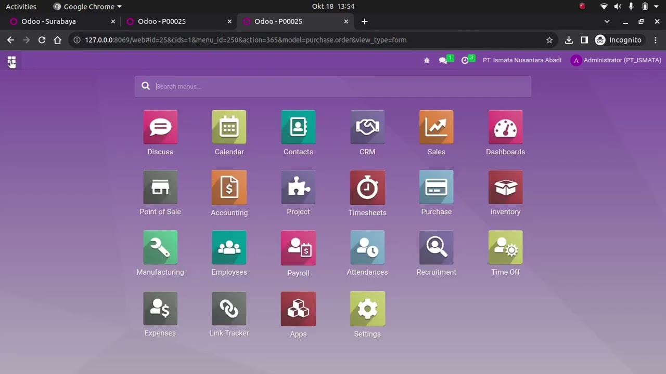Viewport: 666px width, 374px height.
Task: Open the Link Tracker app
Action: 229,314
